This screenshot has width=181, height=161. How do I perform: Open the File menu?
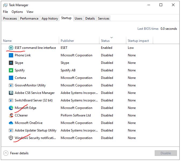click(x=5, y=12)
